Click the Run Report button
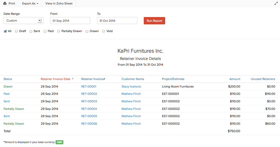This screenshot has height=147, width=280. 154,21
